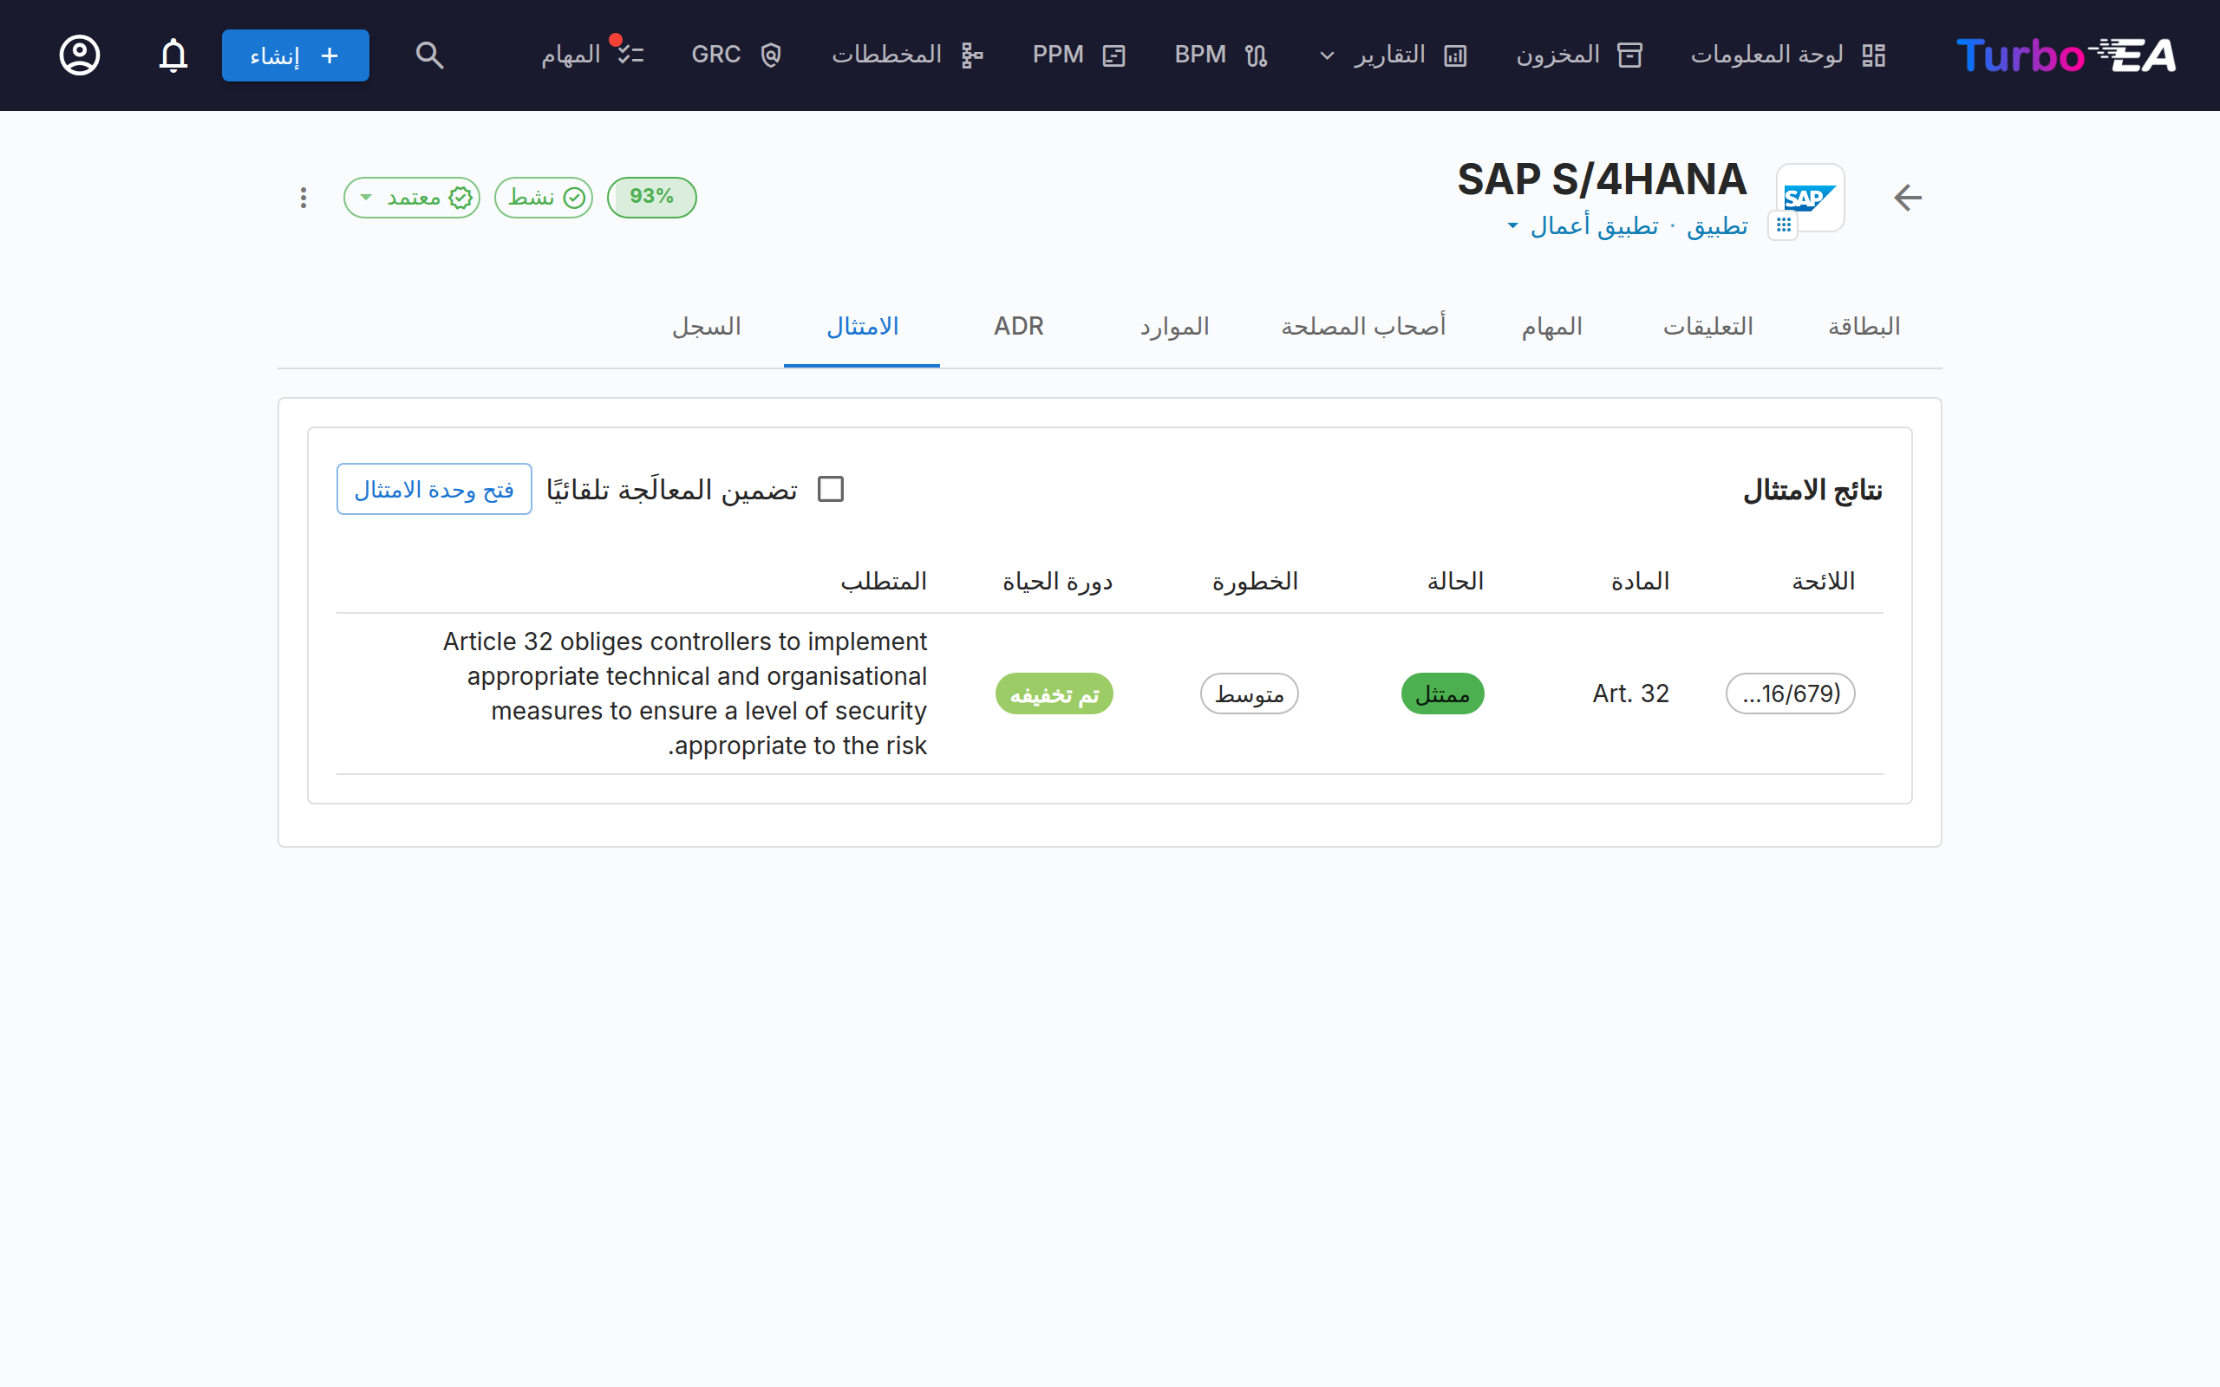Viewport: 2220px width, 1387px height.
Task: Expand the معتمد approval status dropdown
Action: 412,198
